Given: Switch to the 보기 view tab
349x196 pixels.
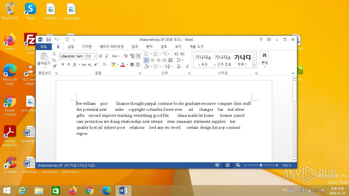Looking at the screenshot, I should (x=178, y=47).
